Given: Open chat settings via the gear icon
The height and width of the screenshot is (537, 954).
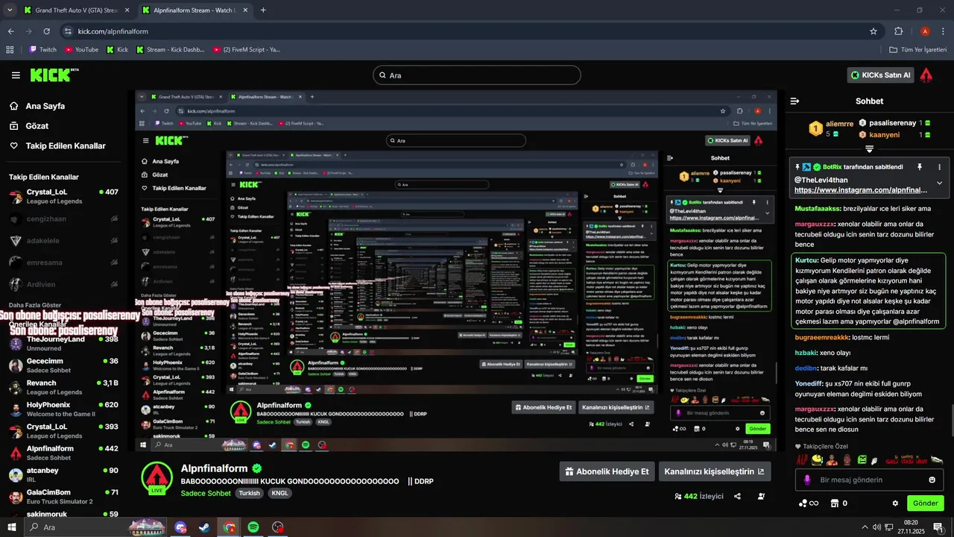Looking at the screenshot, I should pyautogui.click(x=895, y=503).
